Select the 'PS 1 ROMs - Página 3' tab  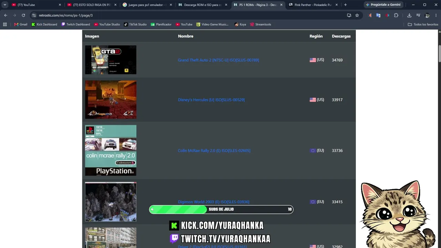point(258,5)
